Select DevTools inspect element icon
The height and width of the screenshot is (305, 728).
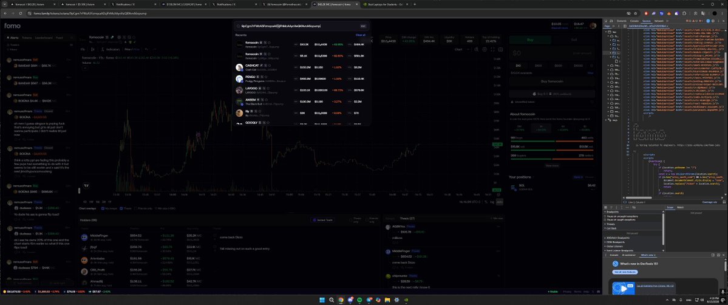tap(607, 21)
